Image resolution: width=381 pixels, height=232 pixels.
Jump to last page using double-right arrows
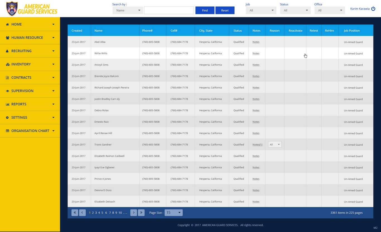pyautogui.click(x=141, y=213)
